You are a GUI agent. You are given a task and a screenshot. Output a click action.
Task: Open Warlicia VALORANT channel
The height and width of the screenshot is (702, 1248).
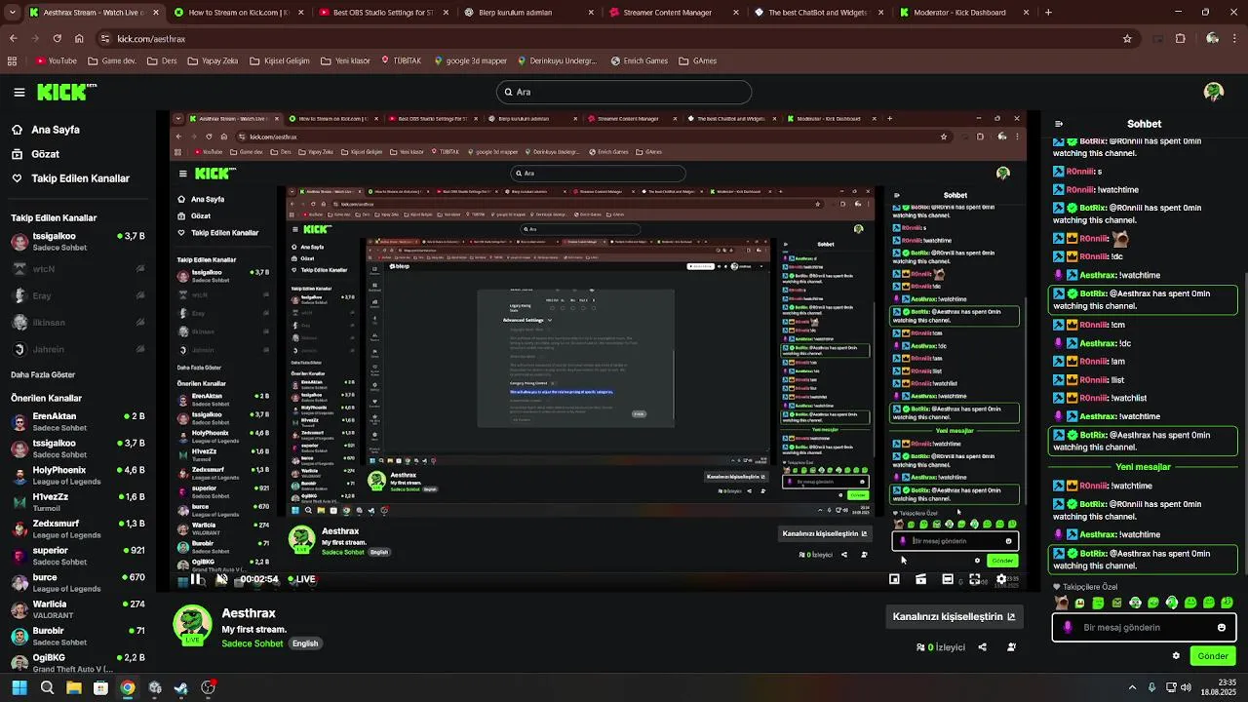76,609
